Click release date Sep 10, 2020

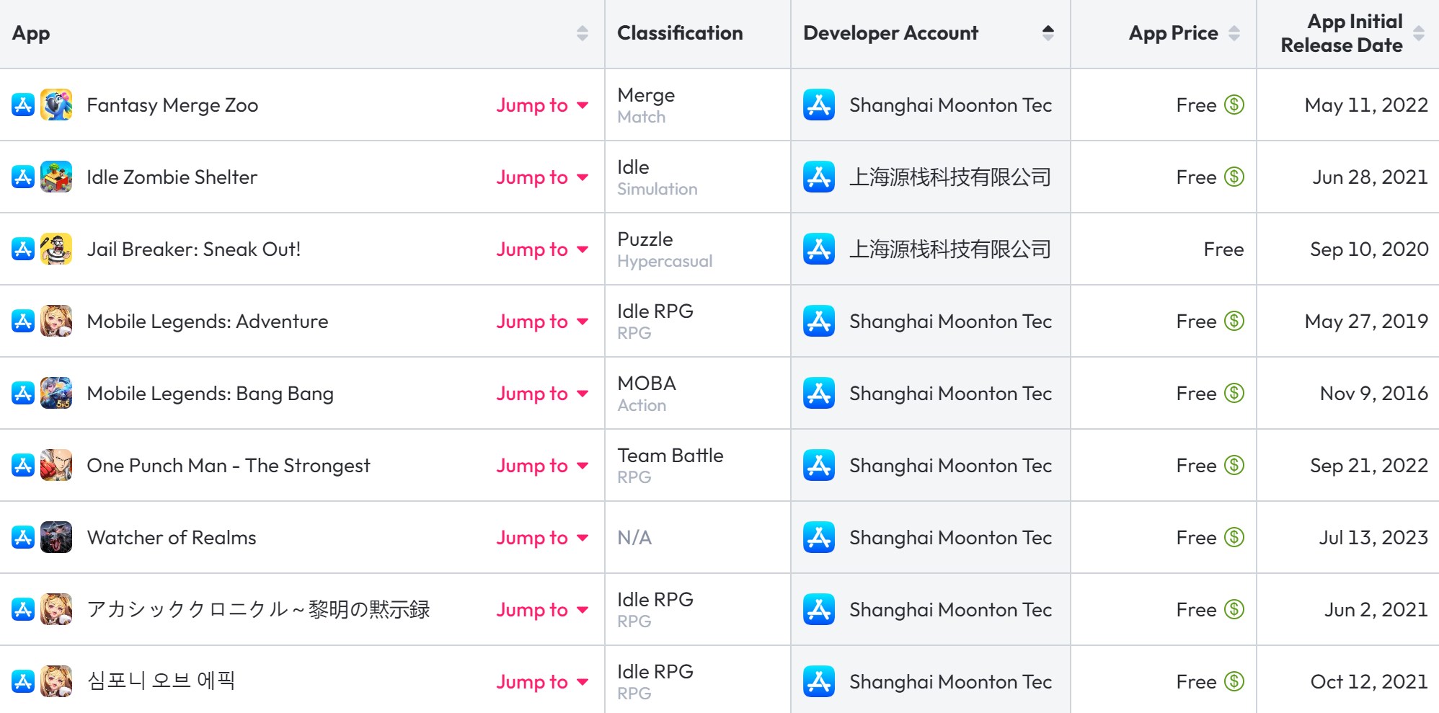tap(1369, 249)
